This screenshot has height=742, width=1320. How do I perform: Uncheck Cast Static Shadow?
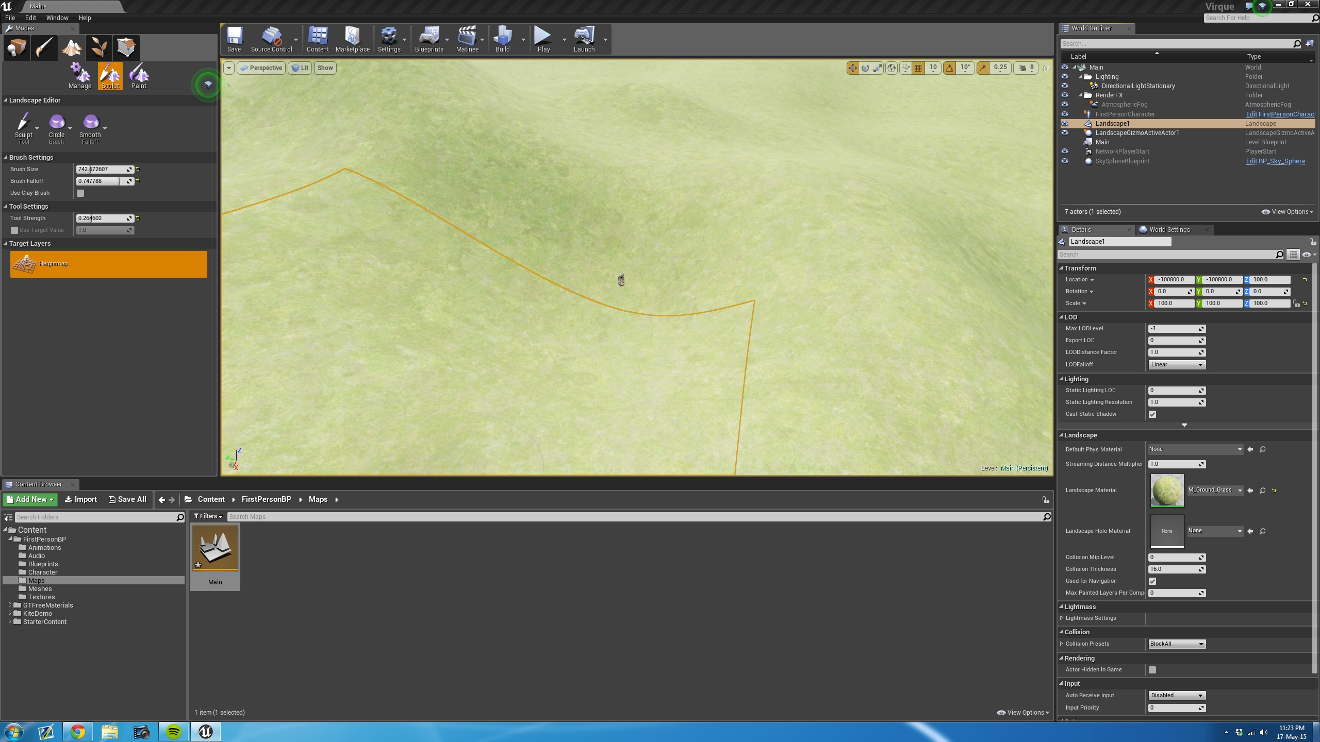tap(1152, 414)
